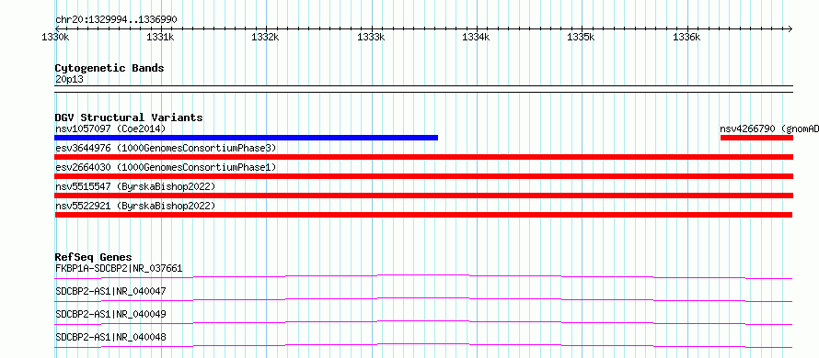Open variant esv2664030 label
The width and height of the screenshot is (819, 358).
166,167
